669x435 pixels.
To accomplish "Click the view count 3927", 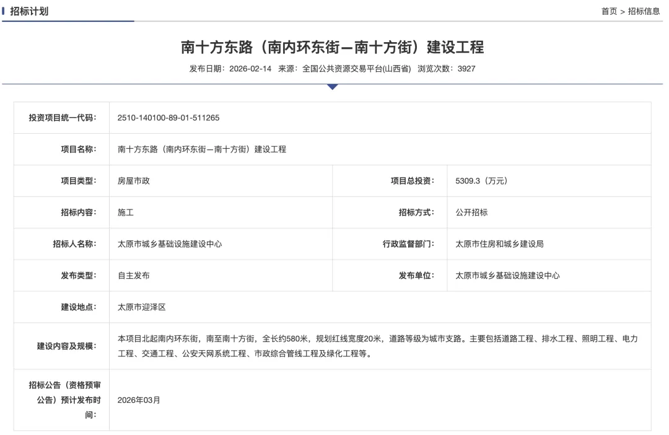I will 466,69.
